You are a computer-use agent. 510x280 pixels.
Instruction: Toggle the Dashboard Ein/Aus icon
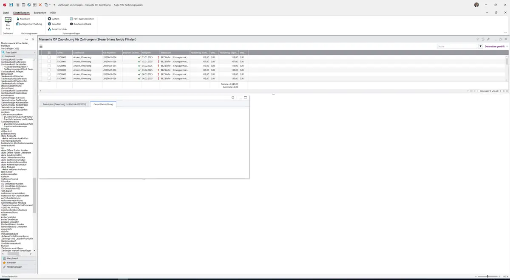(x=8, y=23)
